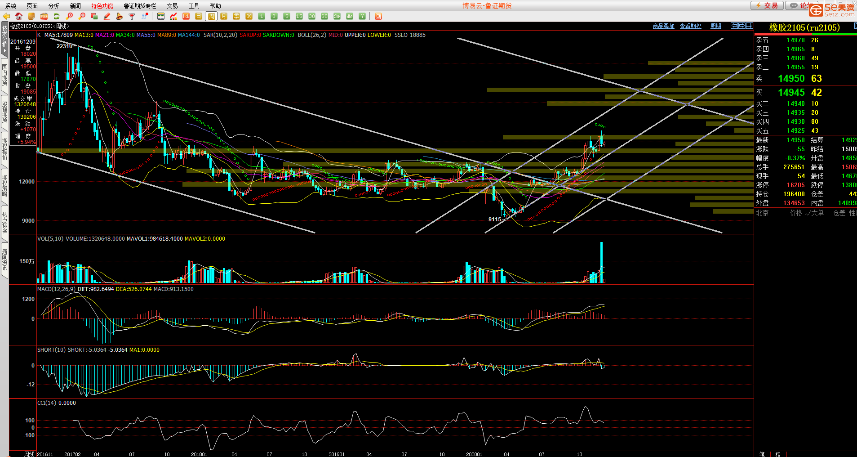Click the right arrow panel icon

coord(742,26)
